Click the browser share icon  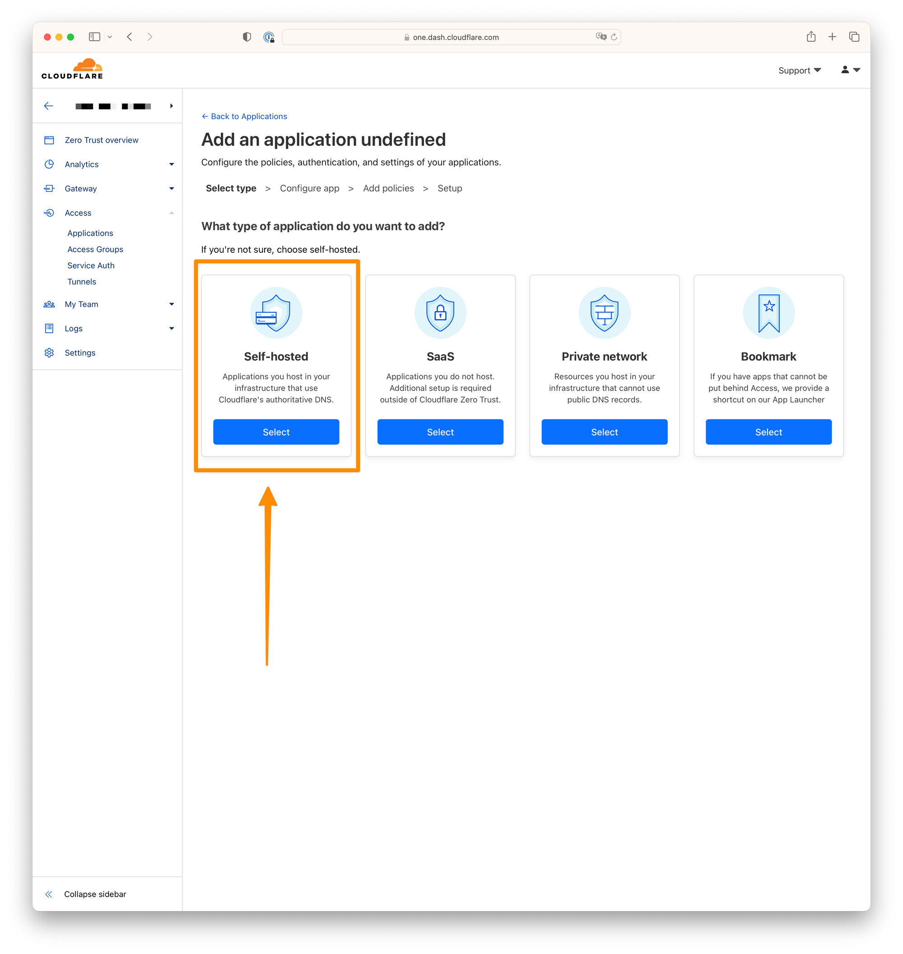pyautogui.click(x=811, y=37)
